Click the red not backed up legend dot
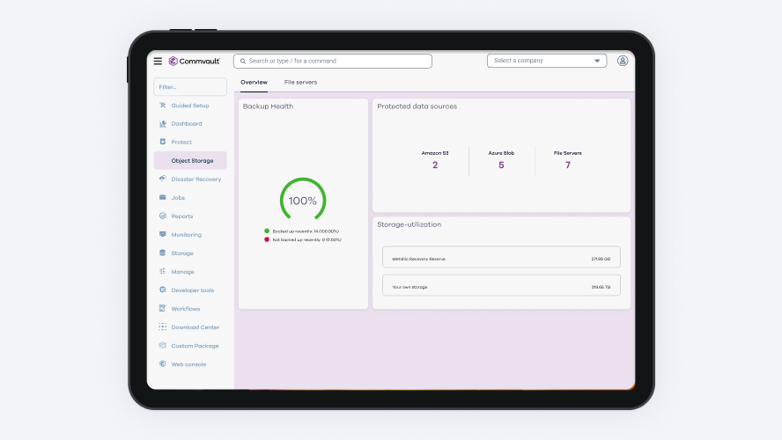 click(x=267, y=239)
